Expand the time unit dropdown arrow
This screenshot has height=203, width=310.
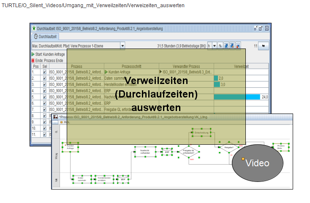pyautogui.click(x=215, y=46)
